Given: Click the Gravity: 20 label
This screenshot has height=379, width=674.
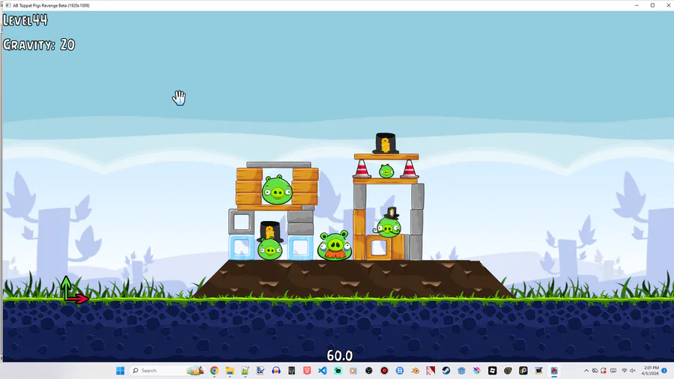Looking at the screenshot, I should point(39,45).
